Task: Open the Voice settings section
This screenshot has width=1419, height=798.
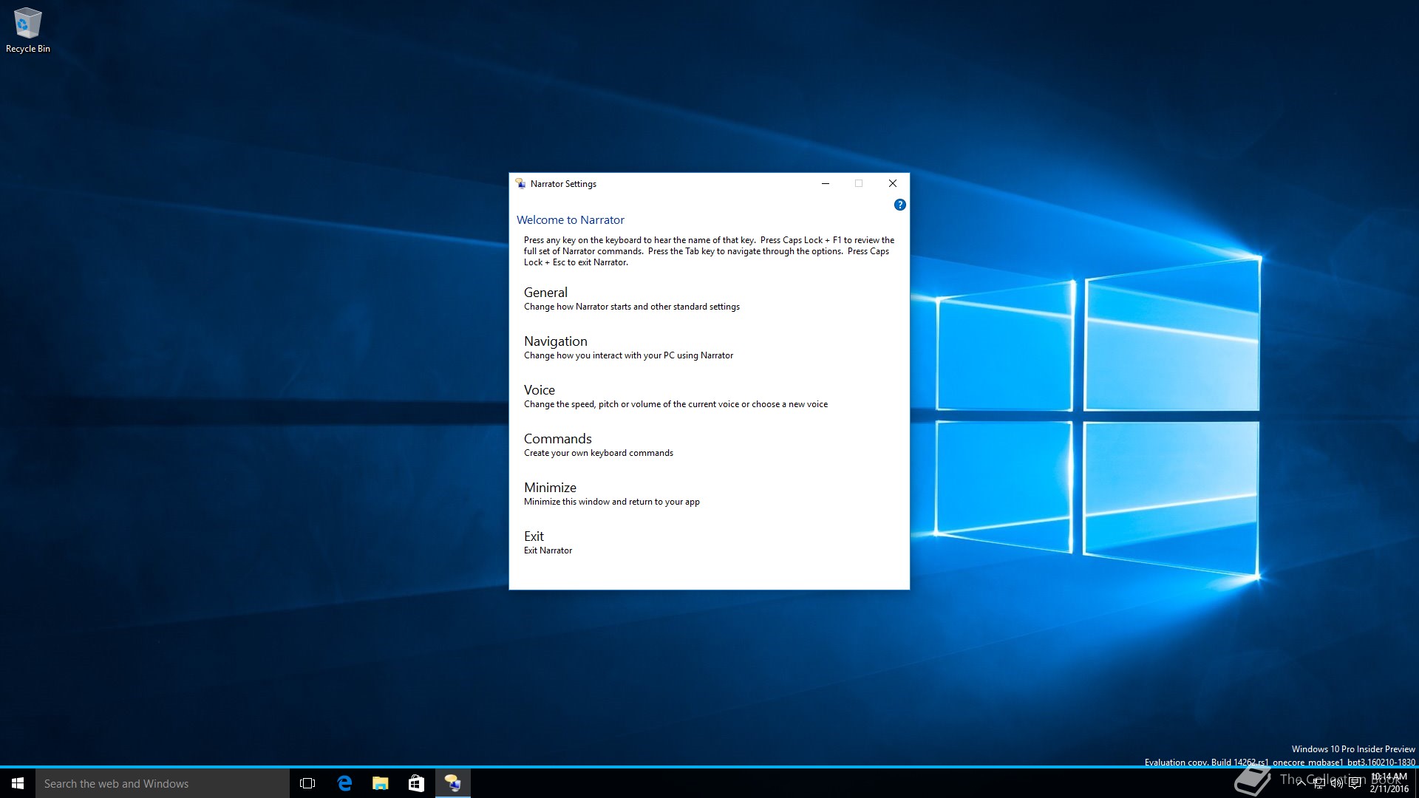Action: click(x=539, y=390)
